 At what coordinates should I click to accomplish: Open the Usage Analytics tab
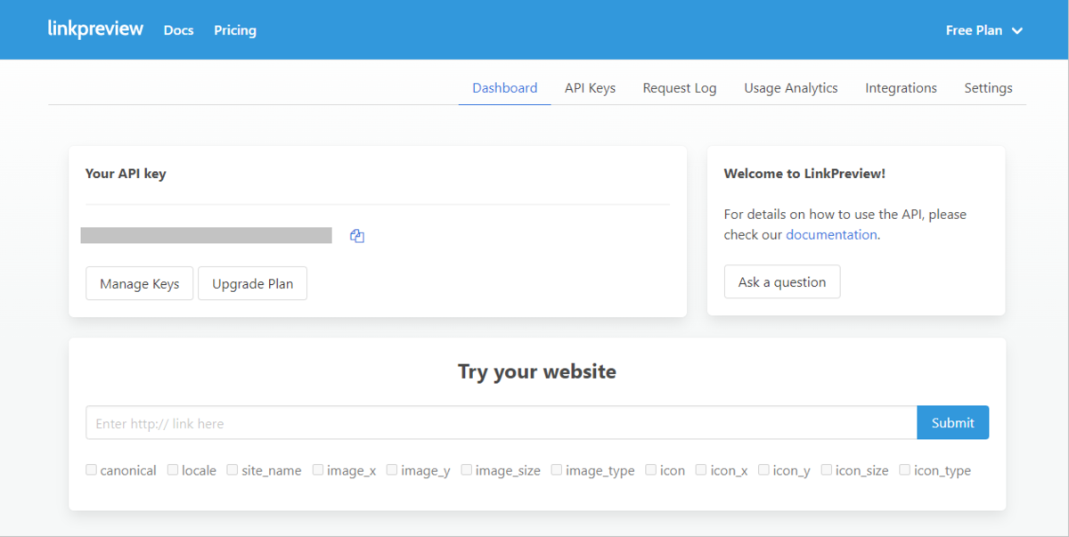coord(791,88)
